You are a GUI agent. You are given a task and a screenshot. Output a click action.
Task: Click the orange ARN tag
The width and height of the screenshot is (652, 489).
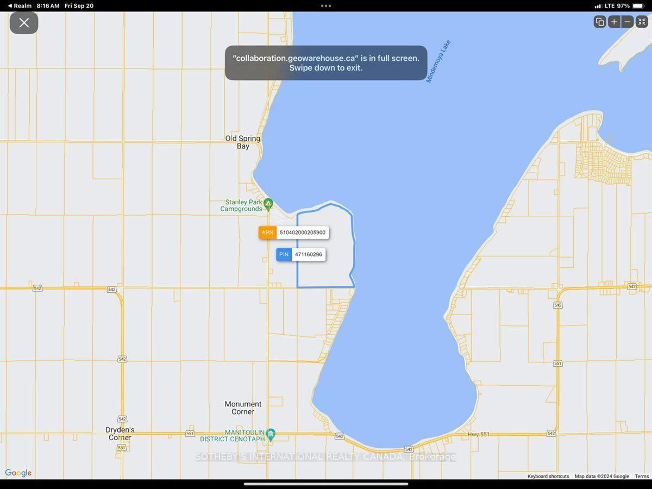(x=267, y=233)
